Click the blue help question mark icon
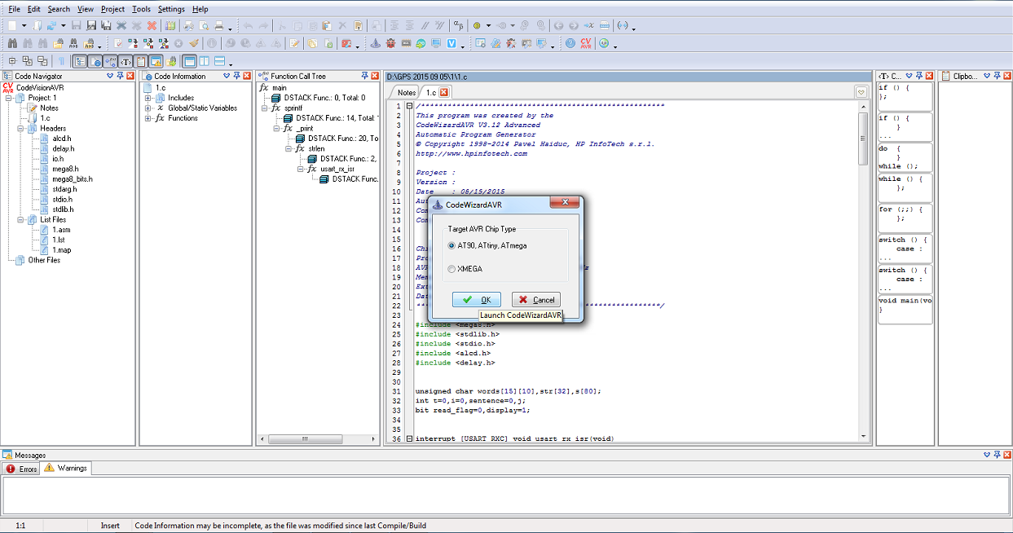The height and width of the screenshot is (533, 1013). (x=570, y=43)
